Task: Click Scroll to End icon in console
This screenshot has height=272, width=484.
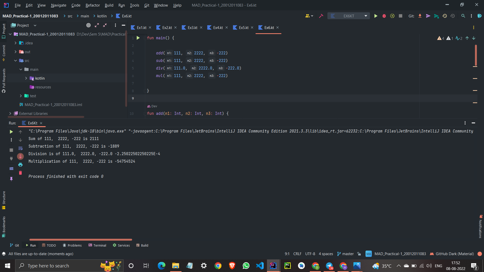Action: (20, 156)
